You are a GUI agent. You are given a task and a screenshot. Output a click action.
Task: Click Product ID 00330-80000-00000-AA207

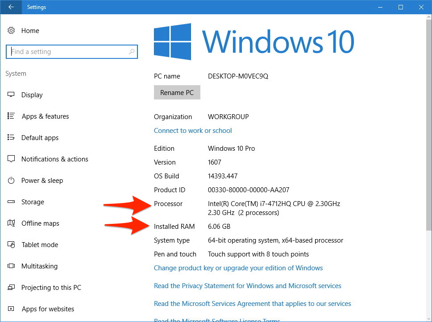tap(249, 190)
